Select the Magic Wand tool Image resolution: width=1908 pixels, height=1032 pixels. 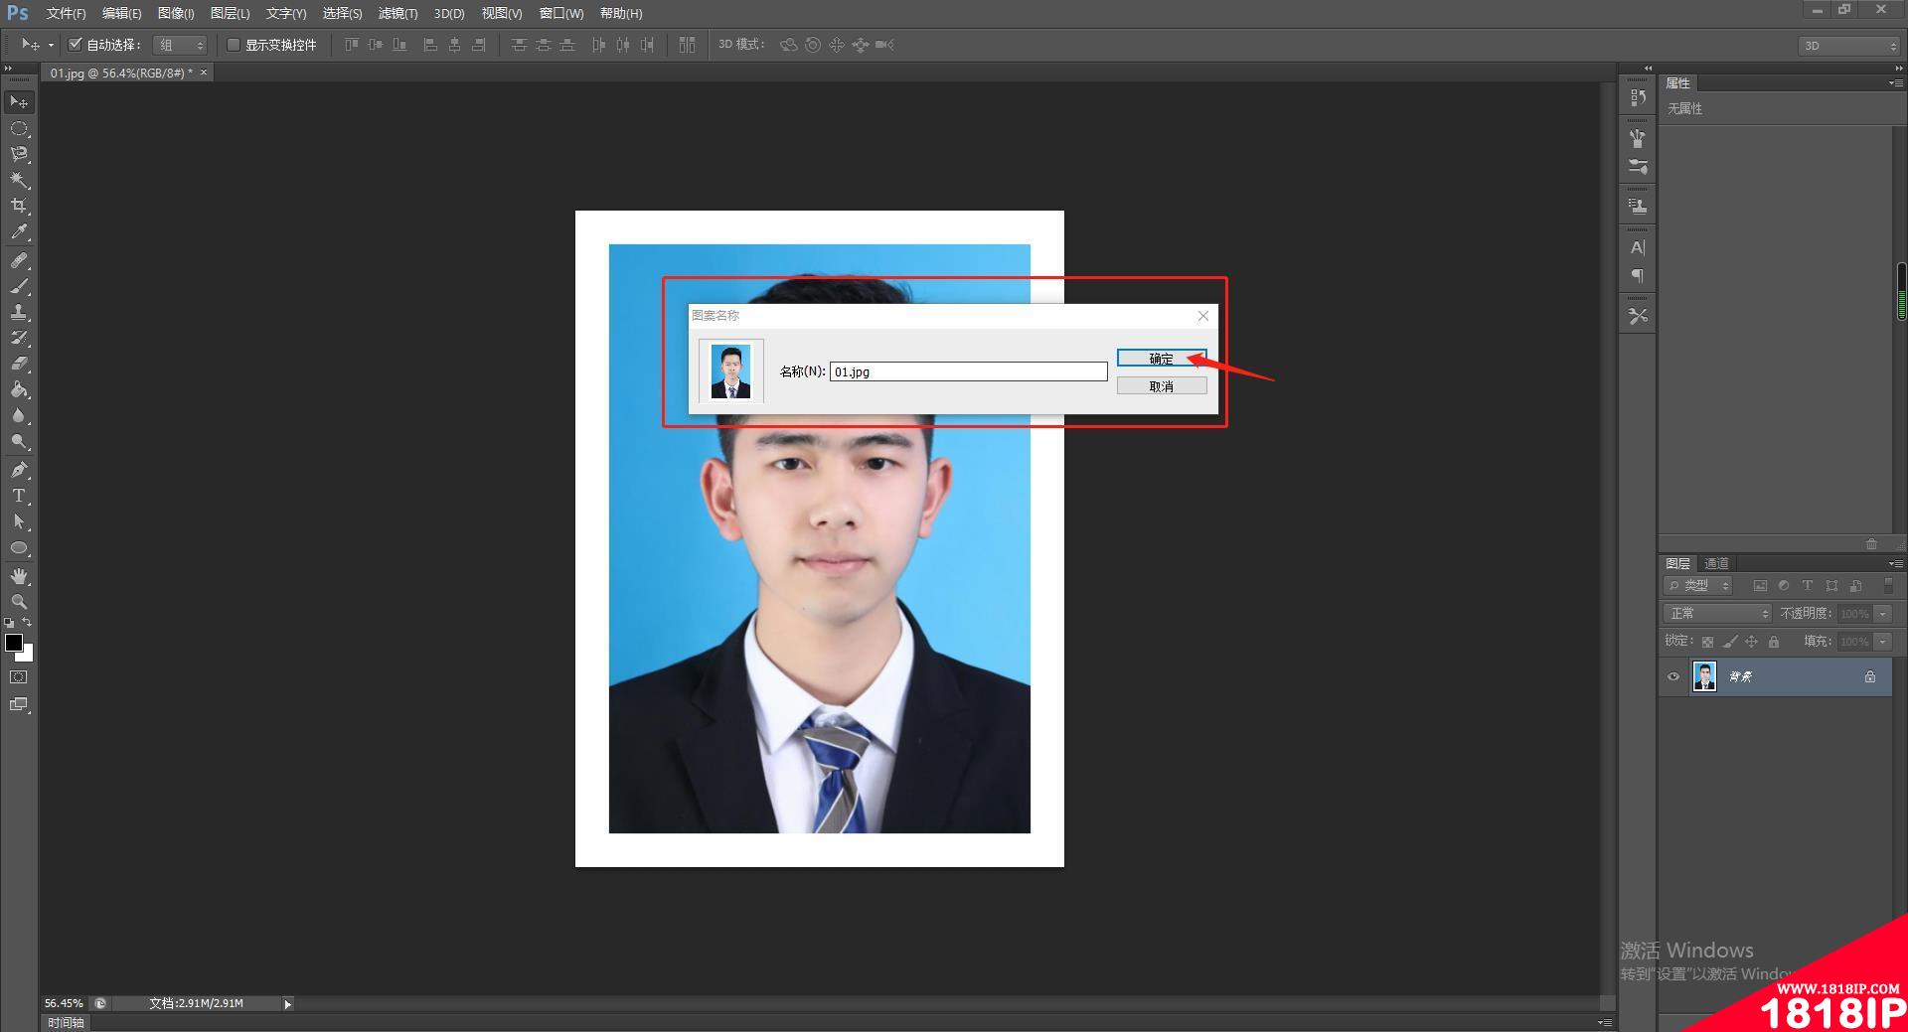(19, 180)
